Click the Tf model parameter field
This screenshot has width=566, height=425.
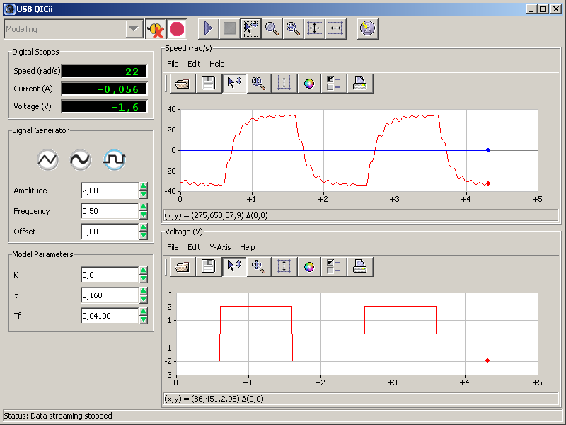(x=110, y=316)
